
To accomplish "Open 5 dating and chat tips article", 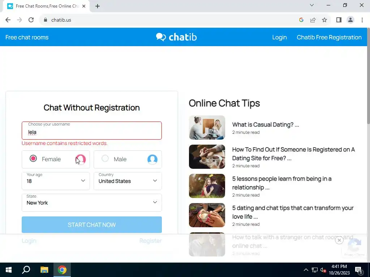I will [x=293, y=212].
